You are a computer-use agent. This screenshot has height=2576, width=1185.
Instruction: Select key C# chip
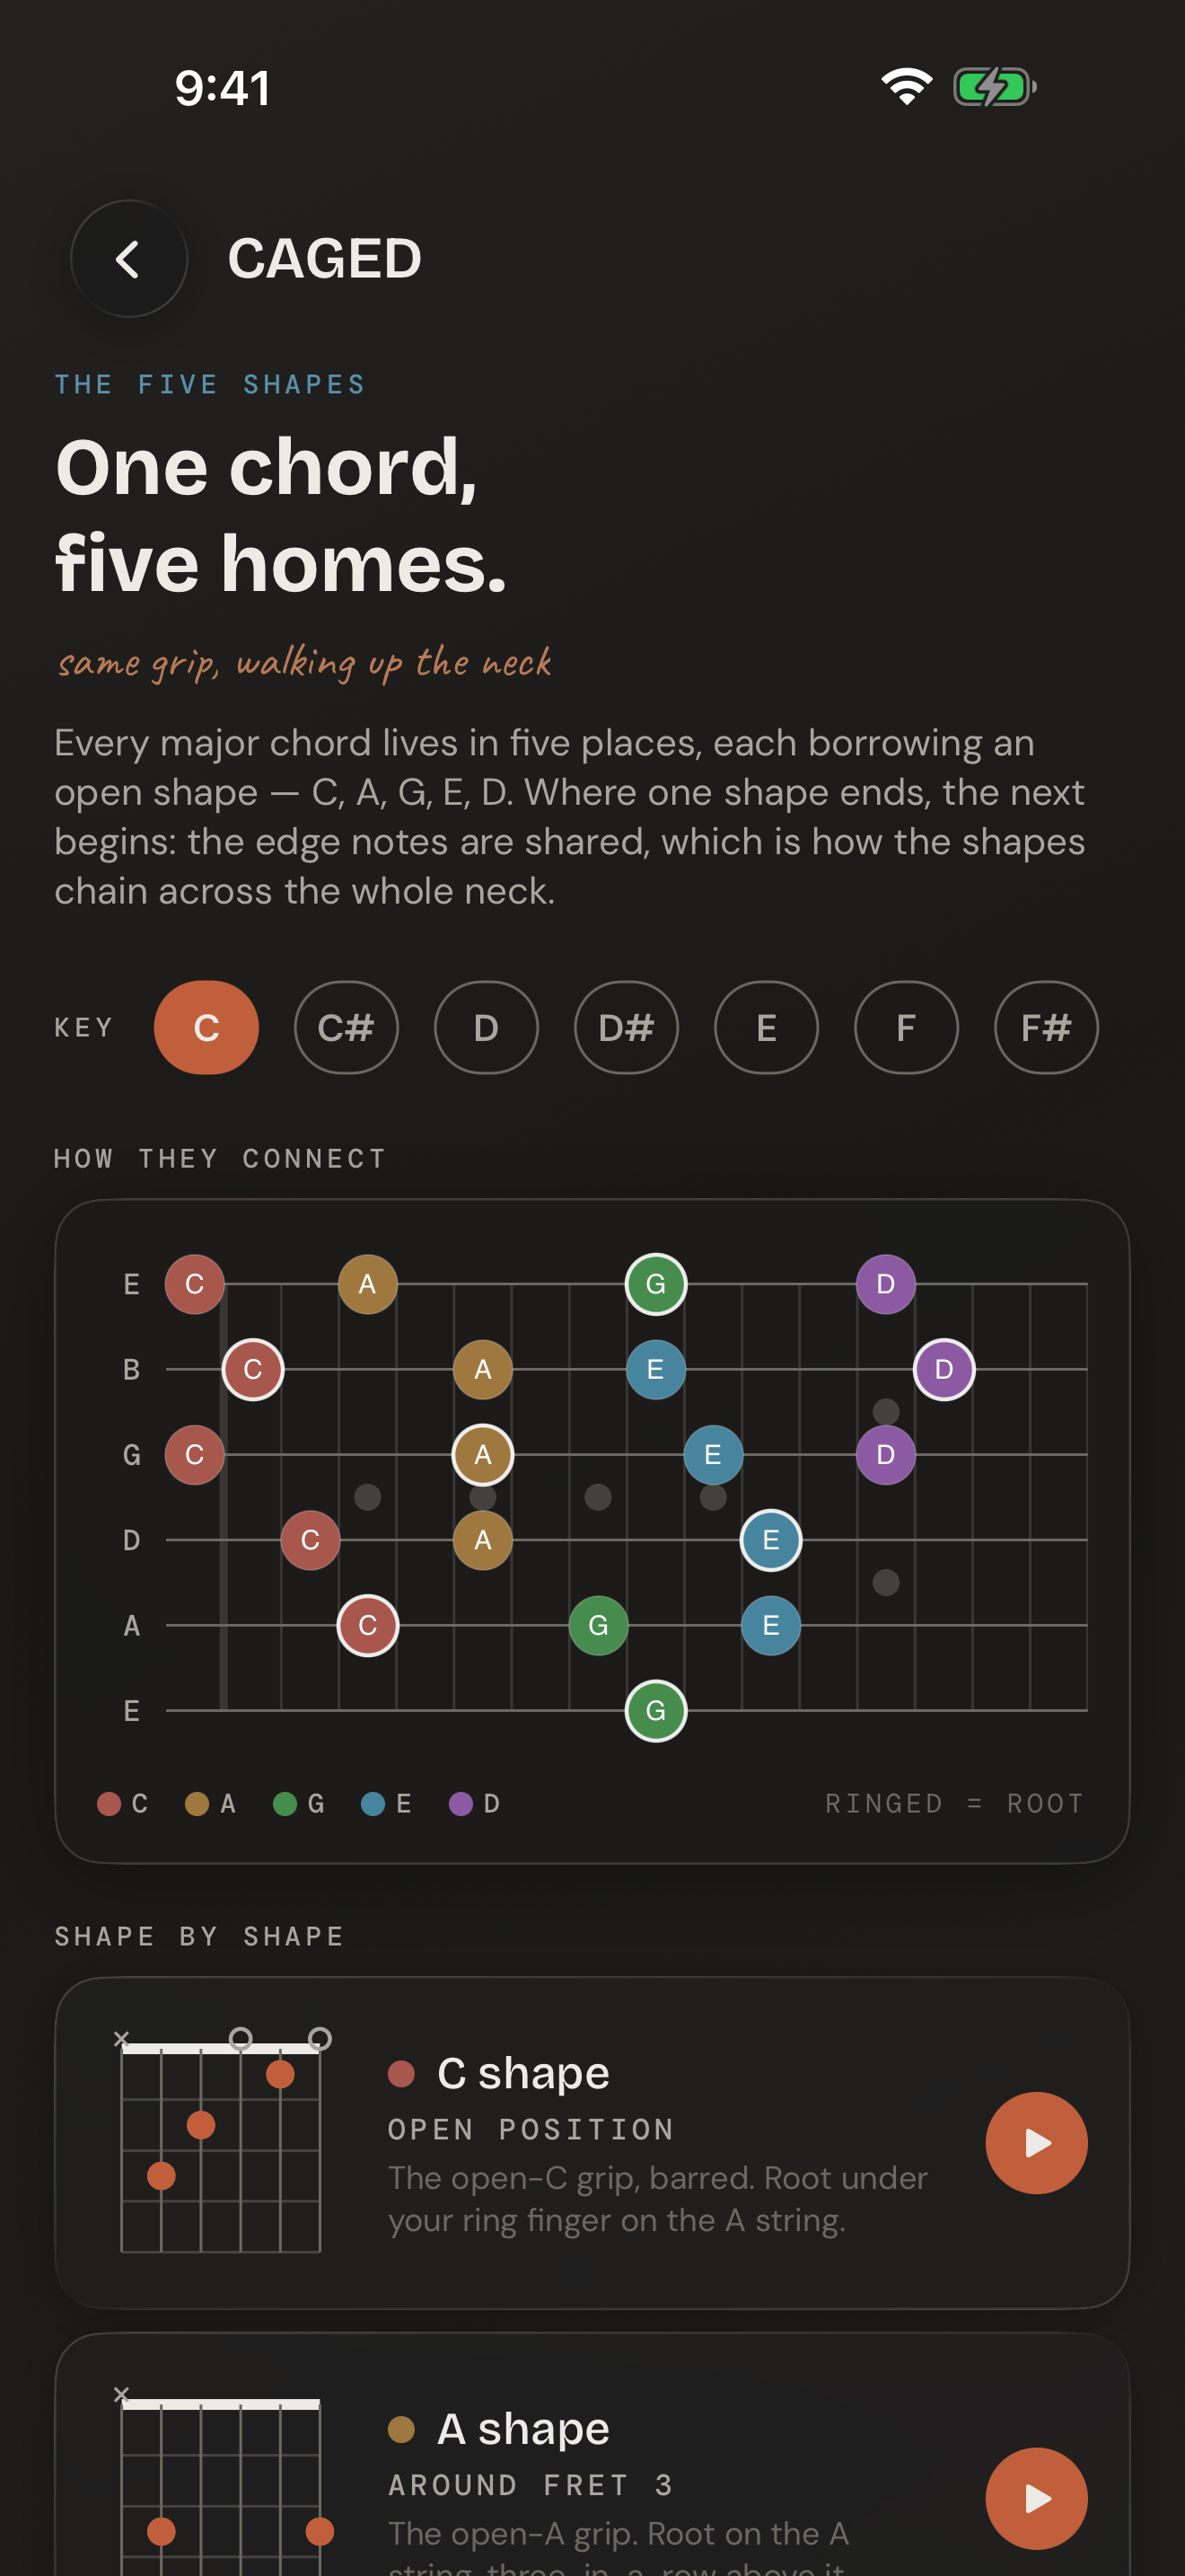346,1028
